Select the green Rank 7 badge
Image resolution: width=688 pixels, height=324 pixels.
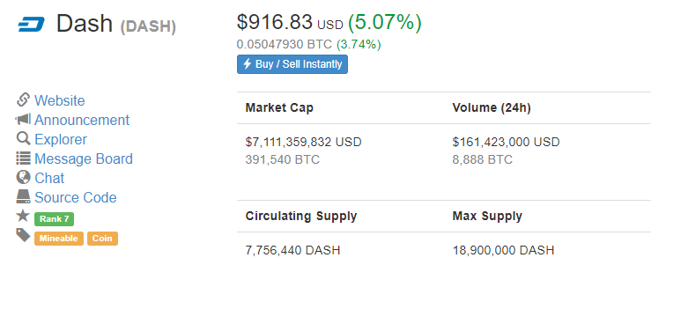(54, 219)
